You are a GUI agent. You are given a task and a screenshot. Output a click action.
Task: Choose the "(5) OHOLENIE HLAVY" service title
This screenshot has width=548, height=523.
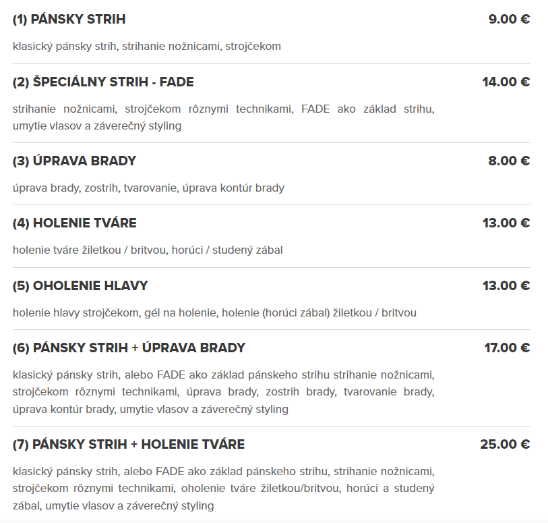point(80,286)
